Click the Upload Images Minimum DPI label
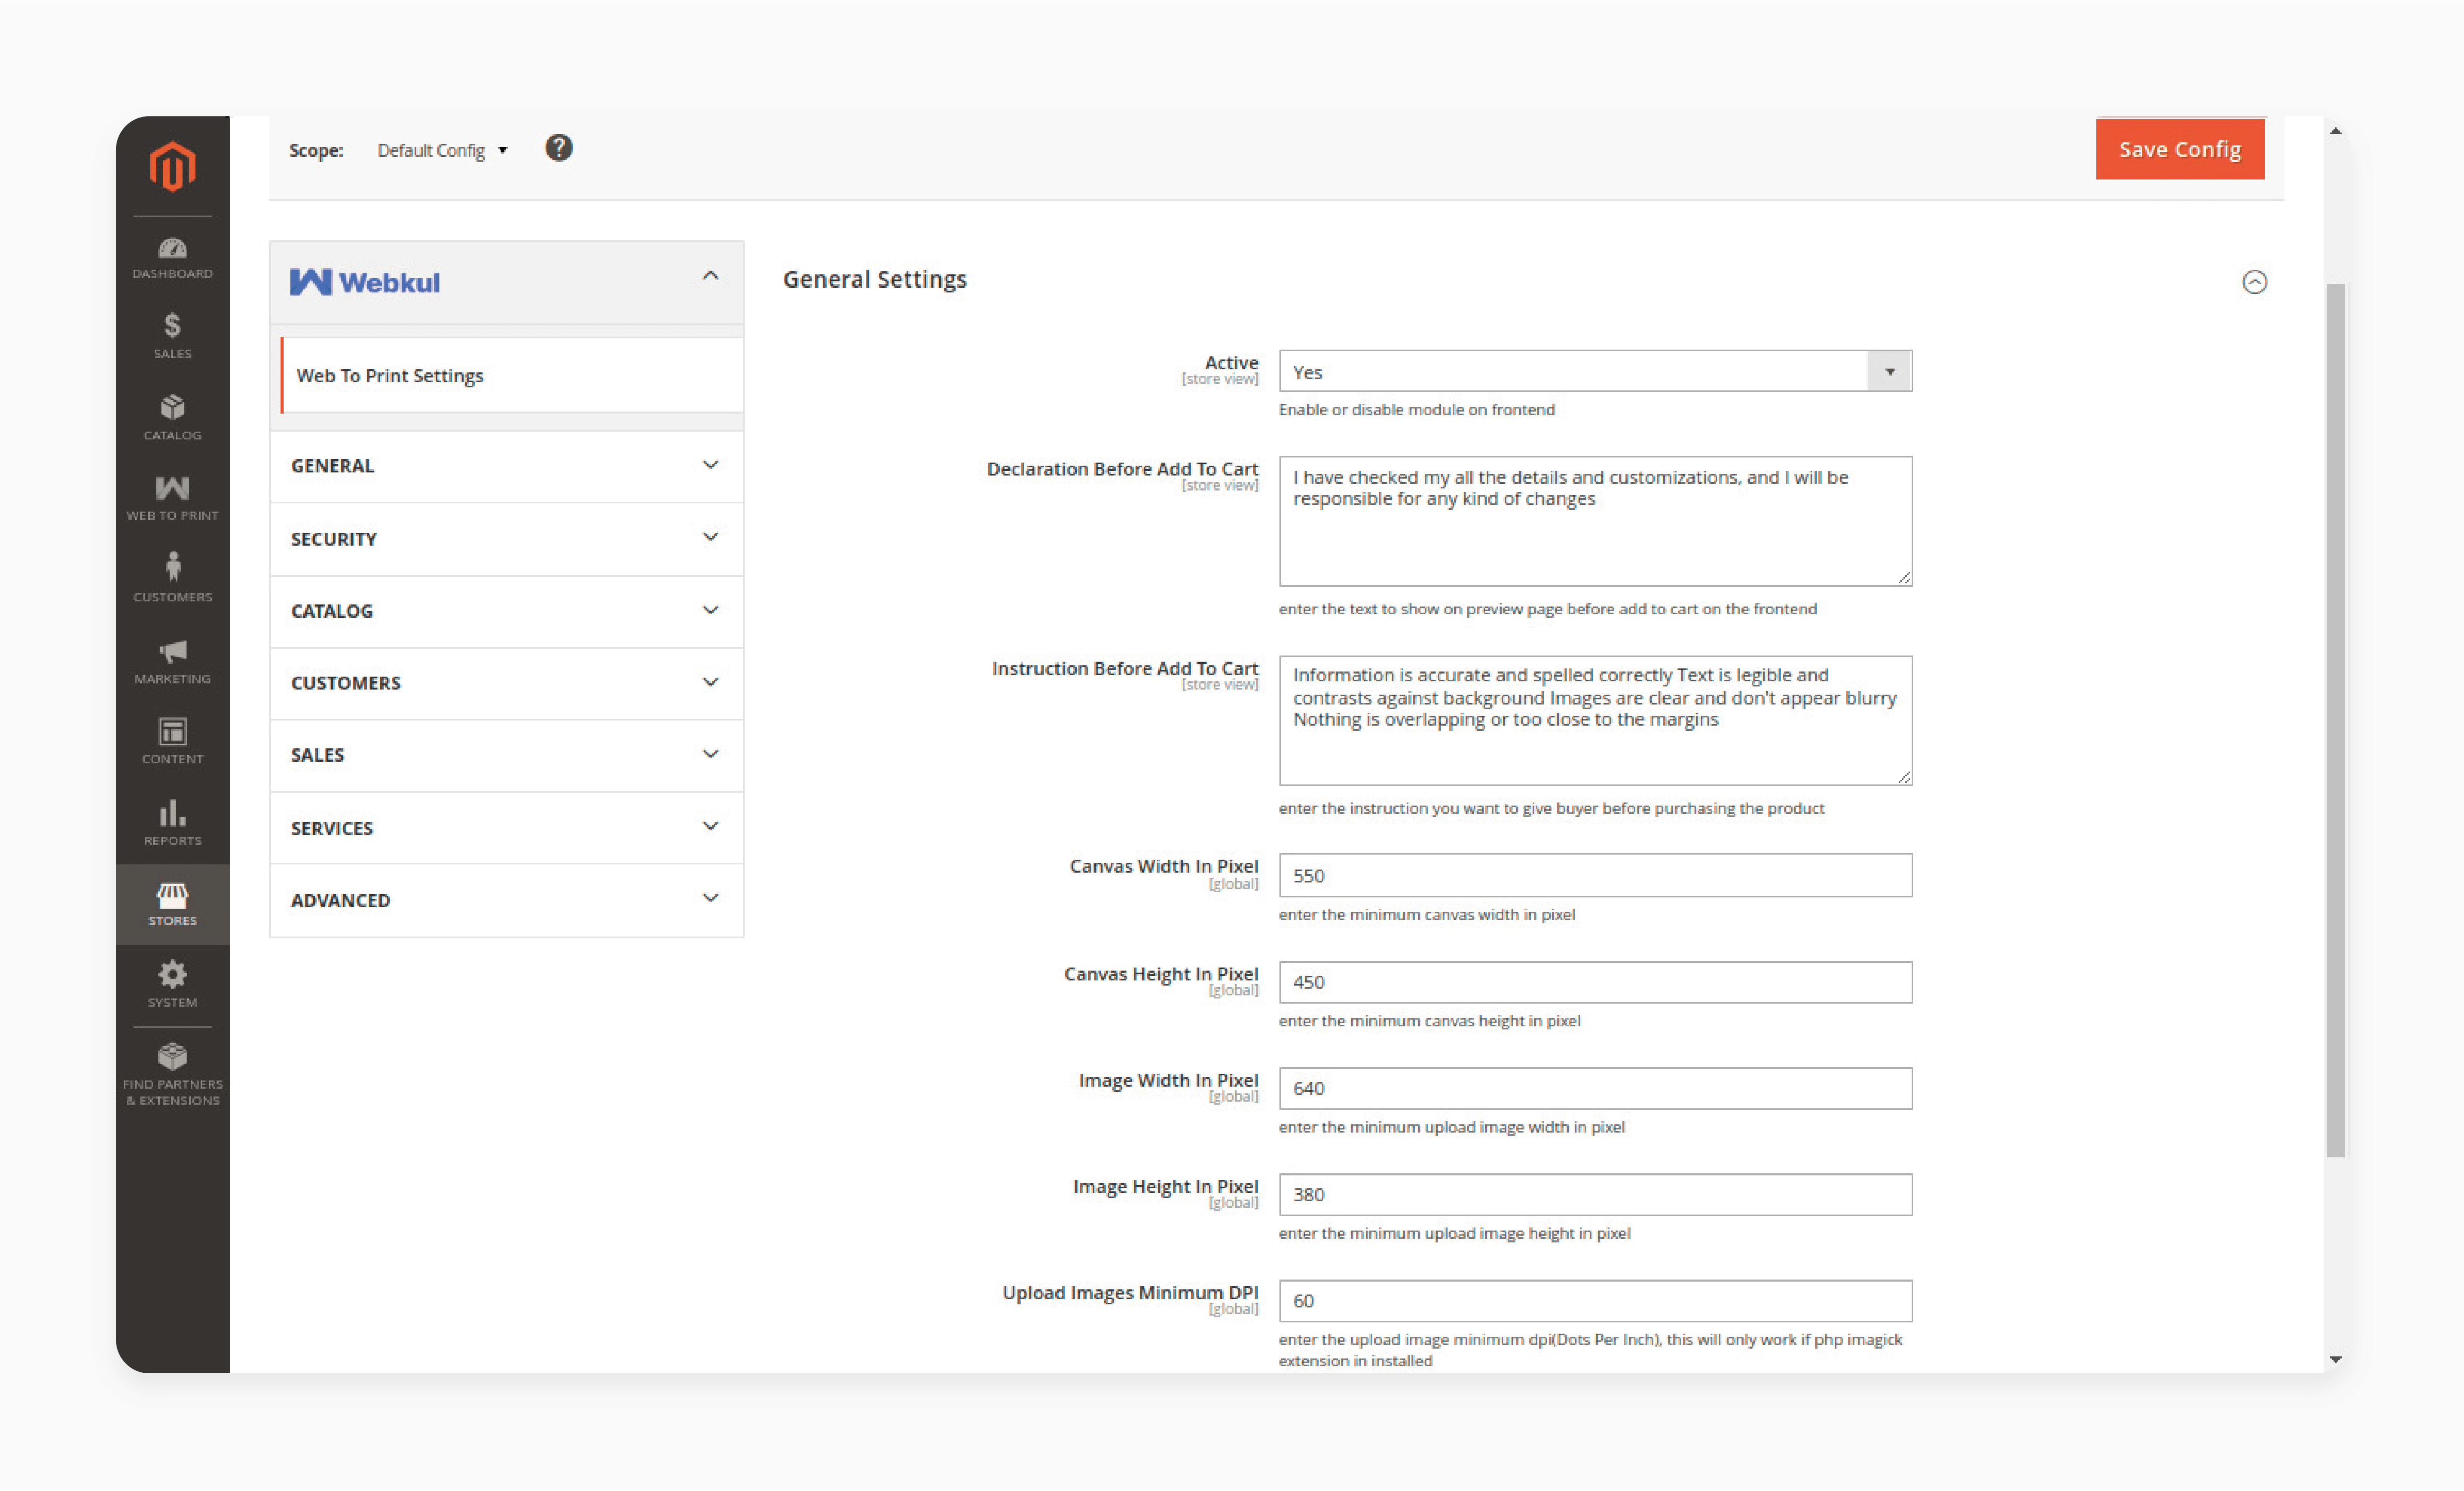The height and width of the screenshot is (1491, 2464). tap(1130, 1292)
